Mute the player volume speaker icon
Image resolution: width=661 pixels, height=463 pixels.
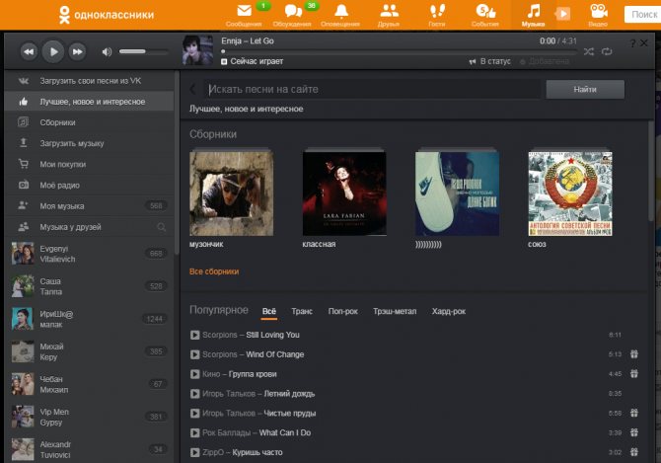coord(107,52)
